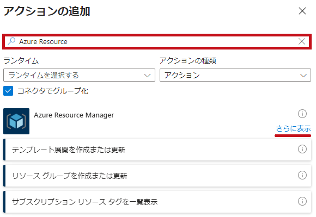This screenshot has width=316, height=217.
Task: Show info for リソース グループを作成または更新
Action: tap(302, 175)
